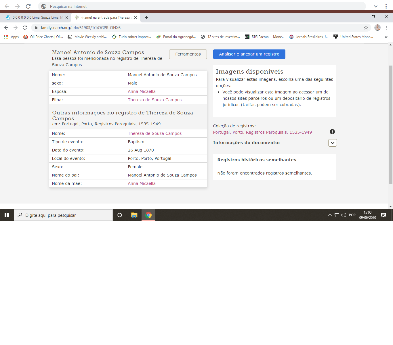Image resolution: width=393 pixels, height=345 pixels.
Task: Expand Informações do documento section
Action: tap(332, 143)
